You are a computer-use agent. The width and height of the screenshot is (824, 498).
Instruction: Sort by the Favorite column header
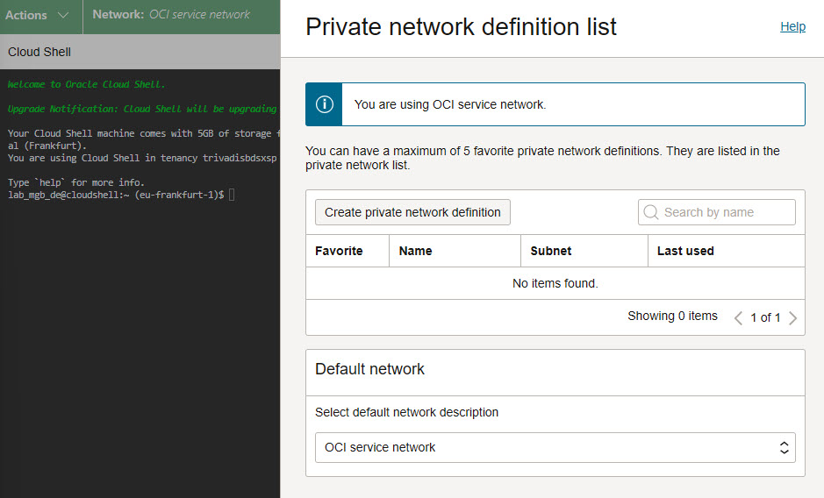pyautogui.click(x=339, y=251)
